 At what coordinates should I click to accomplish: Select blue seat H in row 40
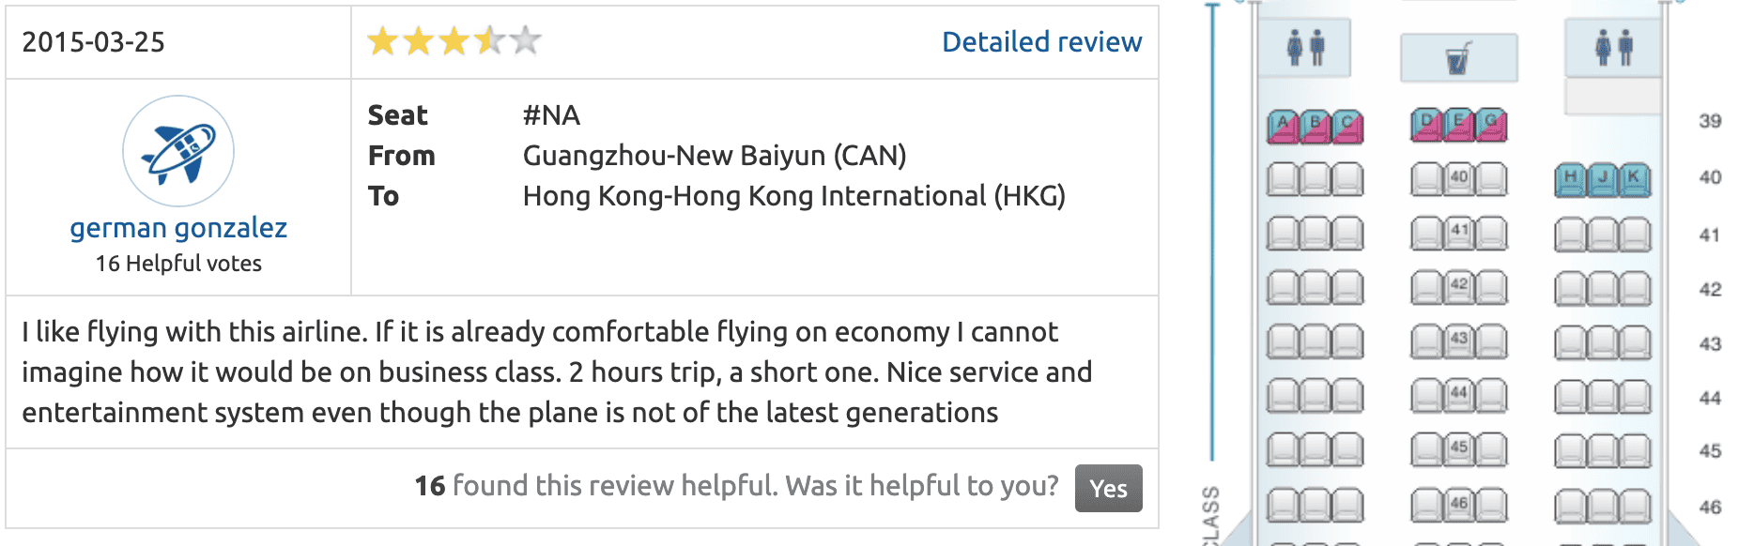point(1570,180)
